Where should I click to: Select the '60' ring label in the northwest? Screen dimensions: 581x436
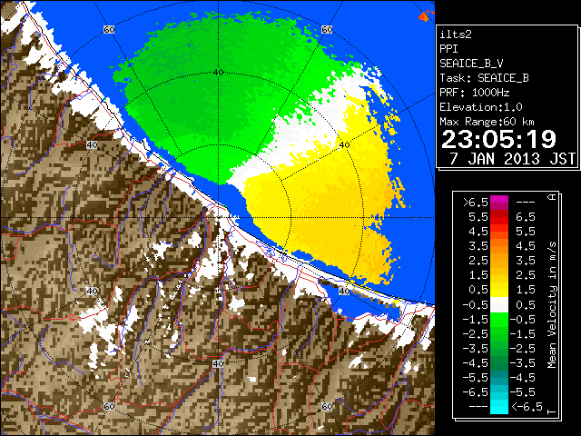pos(109,29)
